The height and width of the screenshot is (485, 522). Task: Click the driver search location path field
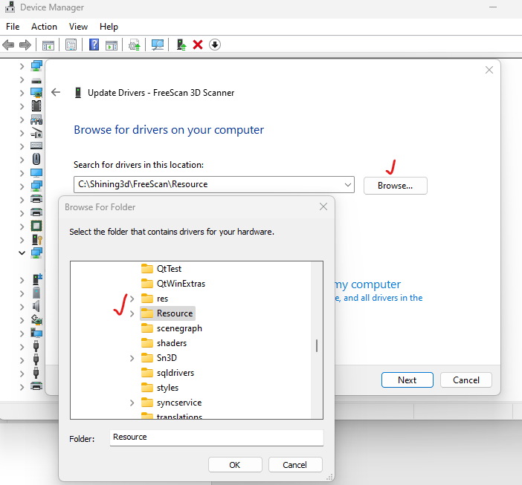(x=214, y=184)
